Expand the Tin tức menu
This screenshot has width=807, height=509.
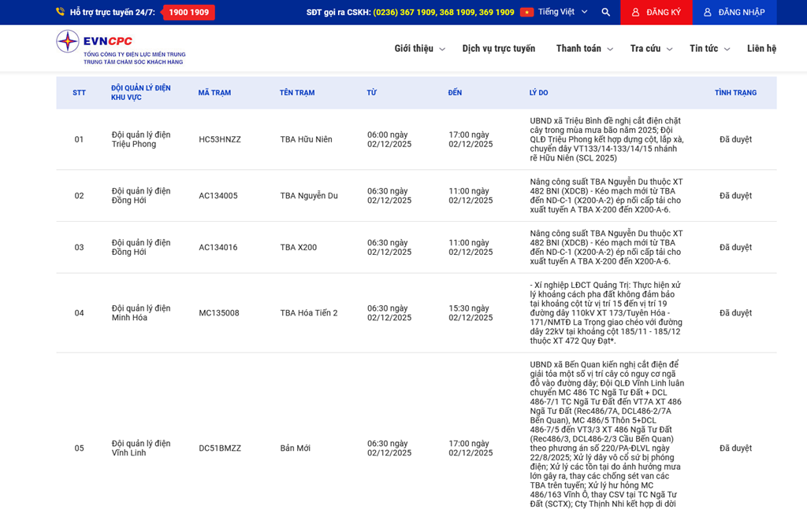point(709,49)
